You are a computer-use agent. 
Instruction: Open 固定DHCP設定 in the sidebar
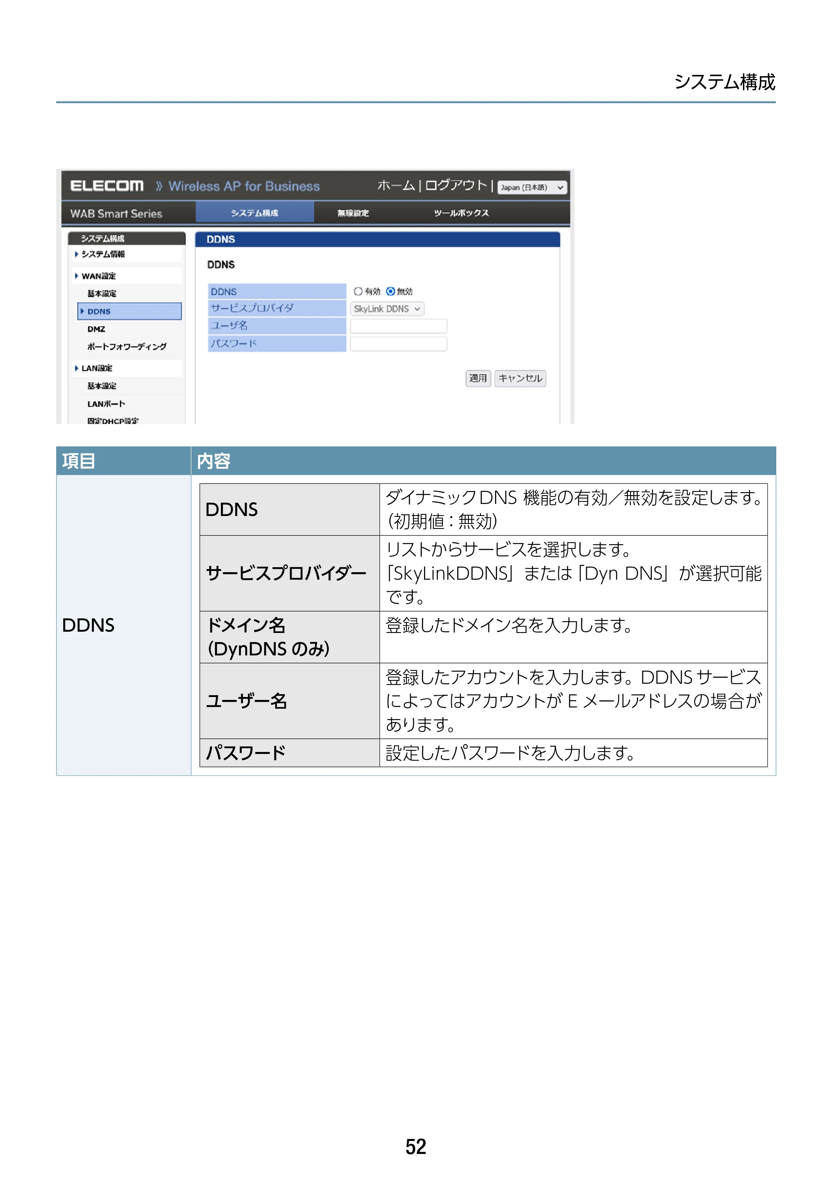coord(113,420)
